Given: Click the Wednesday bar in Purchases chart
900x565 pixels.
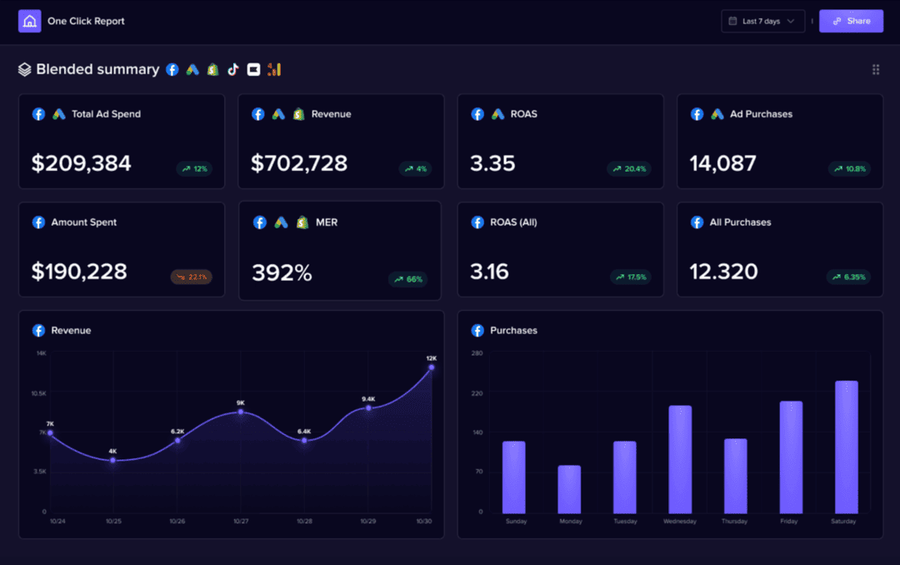Looking at the screenshot, I should pyautogui.click(x=680, y=459).
